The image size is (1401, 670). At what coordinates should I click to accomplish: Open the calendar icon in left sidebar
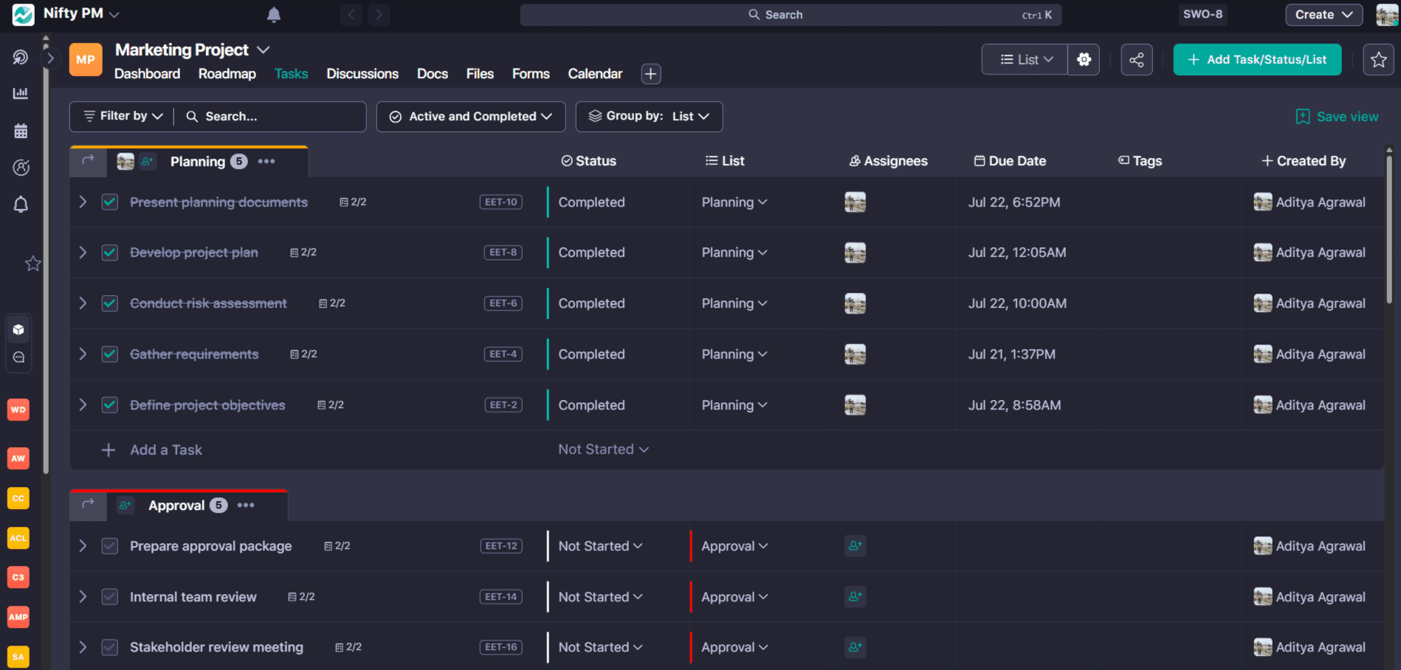(21, 130)
